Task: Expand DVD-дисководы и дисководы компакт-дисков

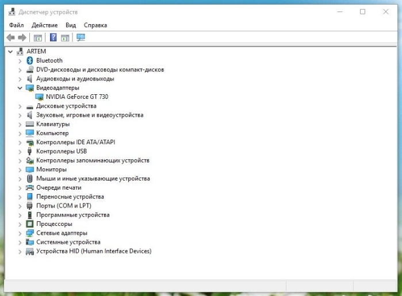Action: coord(20,70)
